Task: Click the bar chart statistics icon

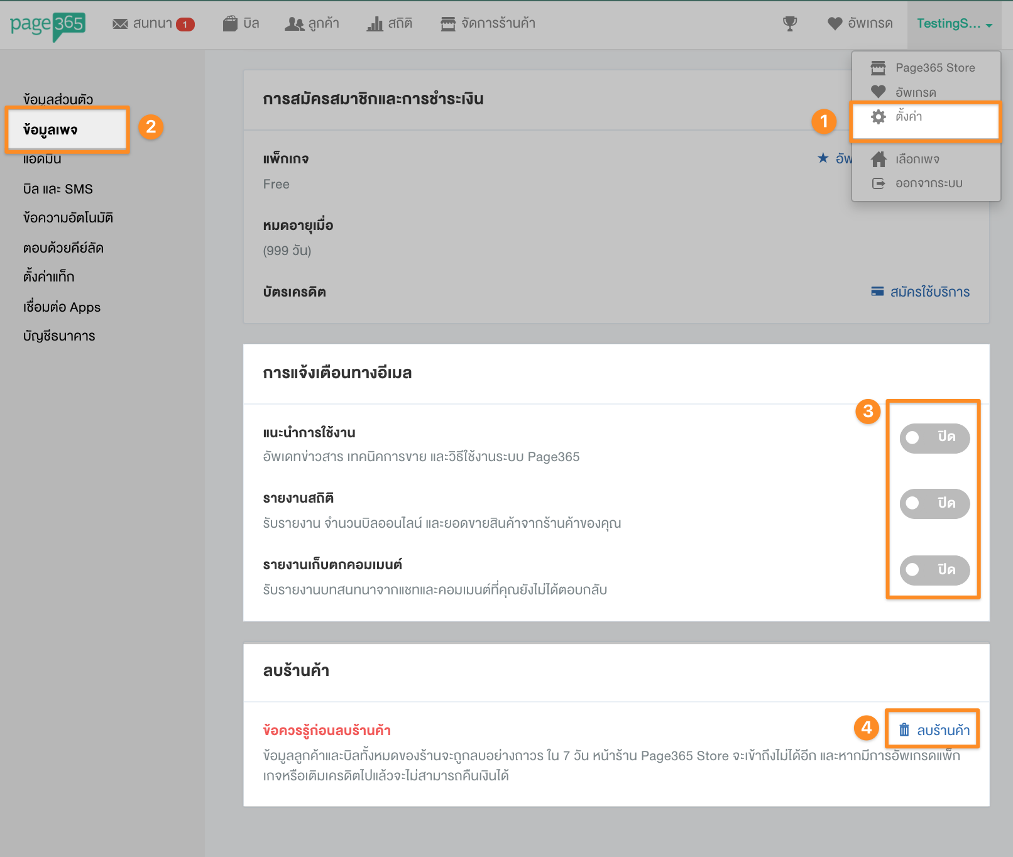Action: click(375, 24)
